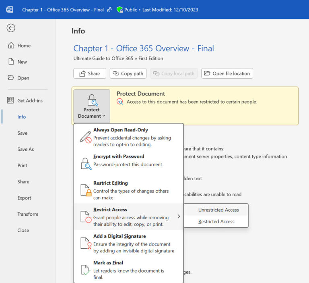
Task: Expand the Restrict Access submenu chevron
Action: click(179, 216)
